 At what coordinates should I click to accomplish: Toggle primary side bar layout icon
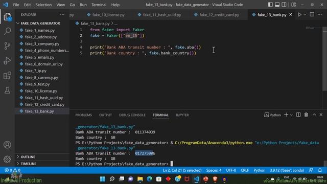(x=270, y=5)
